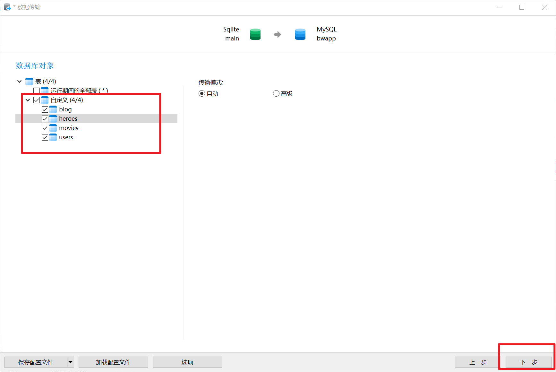Click the 下一步 button
The height and width of the screenshot is (372, 556).
tap(528, 362)
